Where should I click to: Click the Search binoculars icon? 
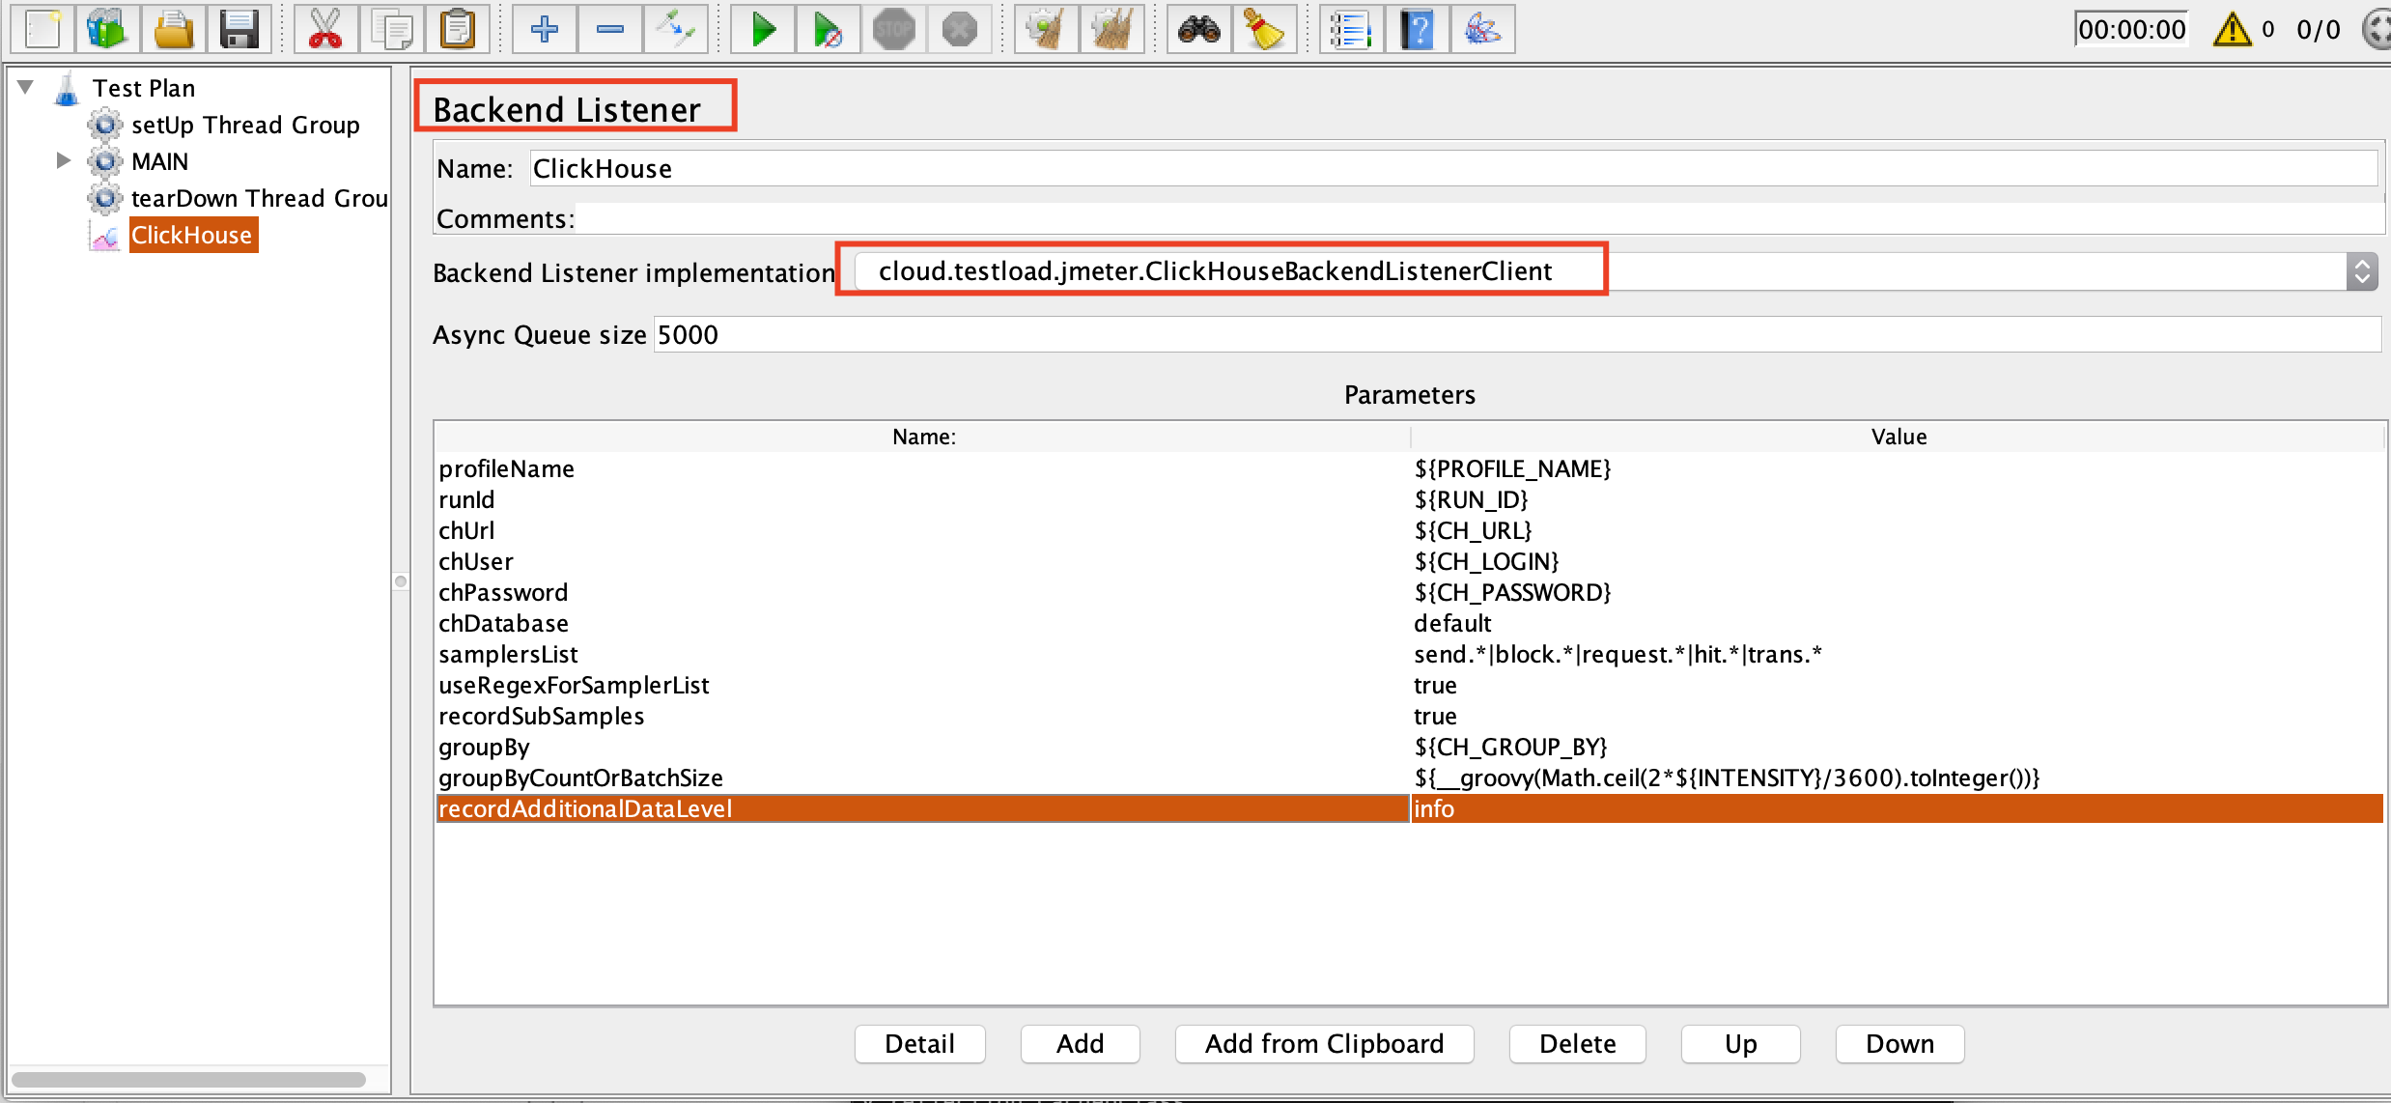click(x=1198, y=30)
